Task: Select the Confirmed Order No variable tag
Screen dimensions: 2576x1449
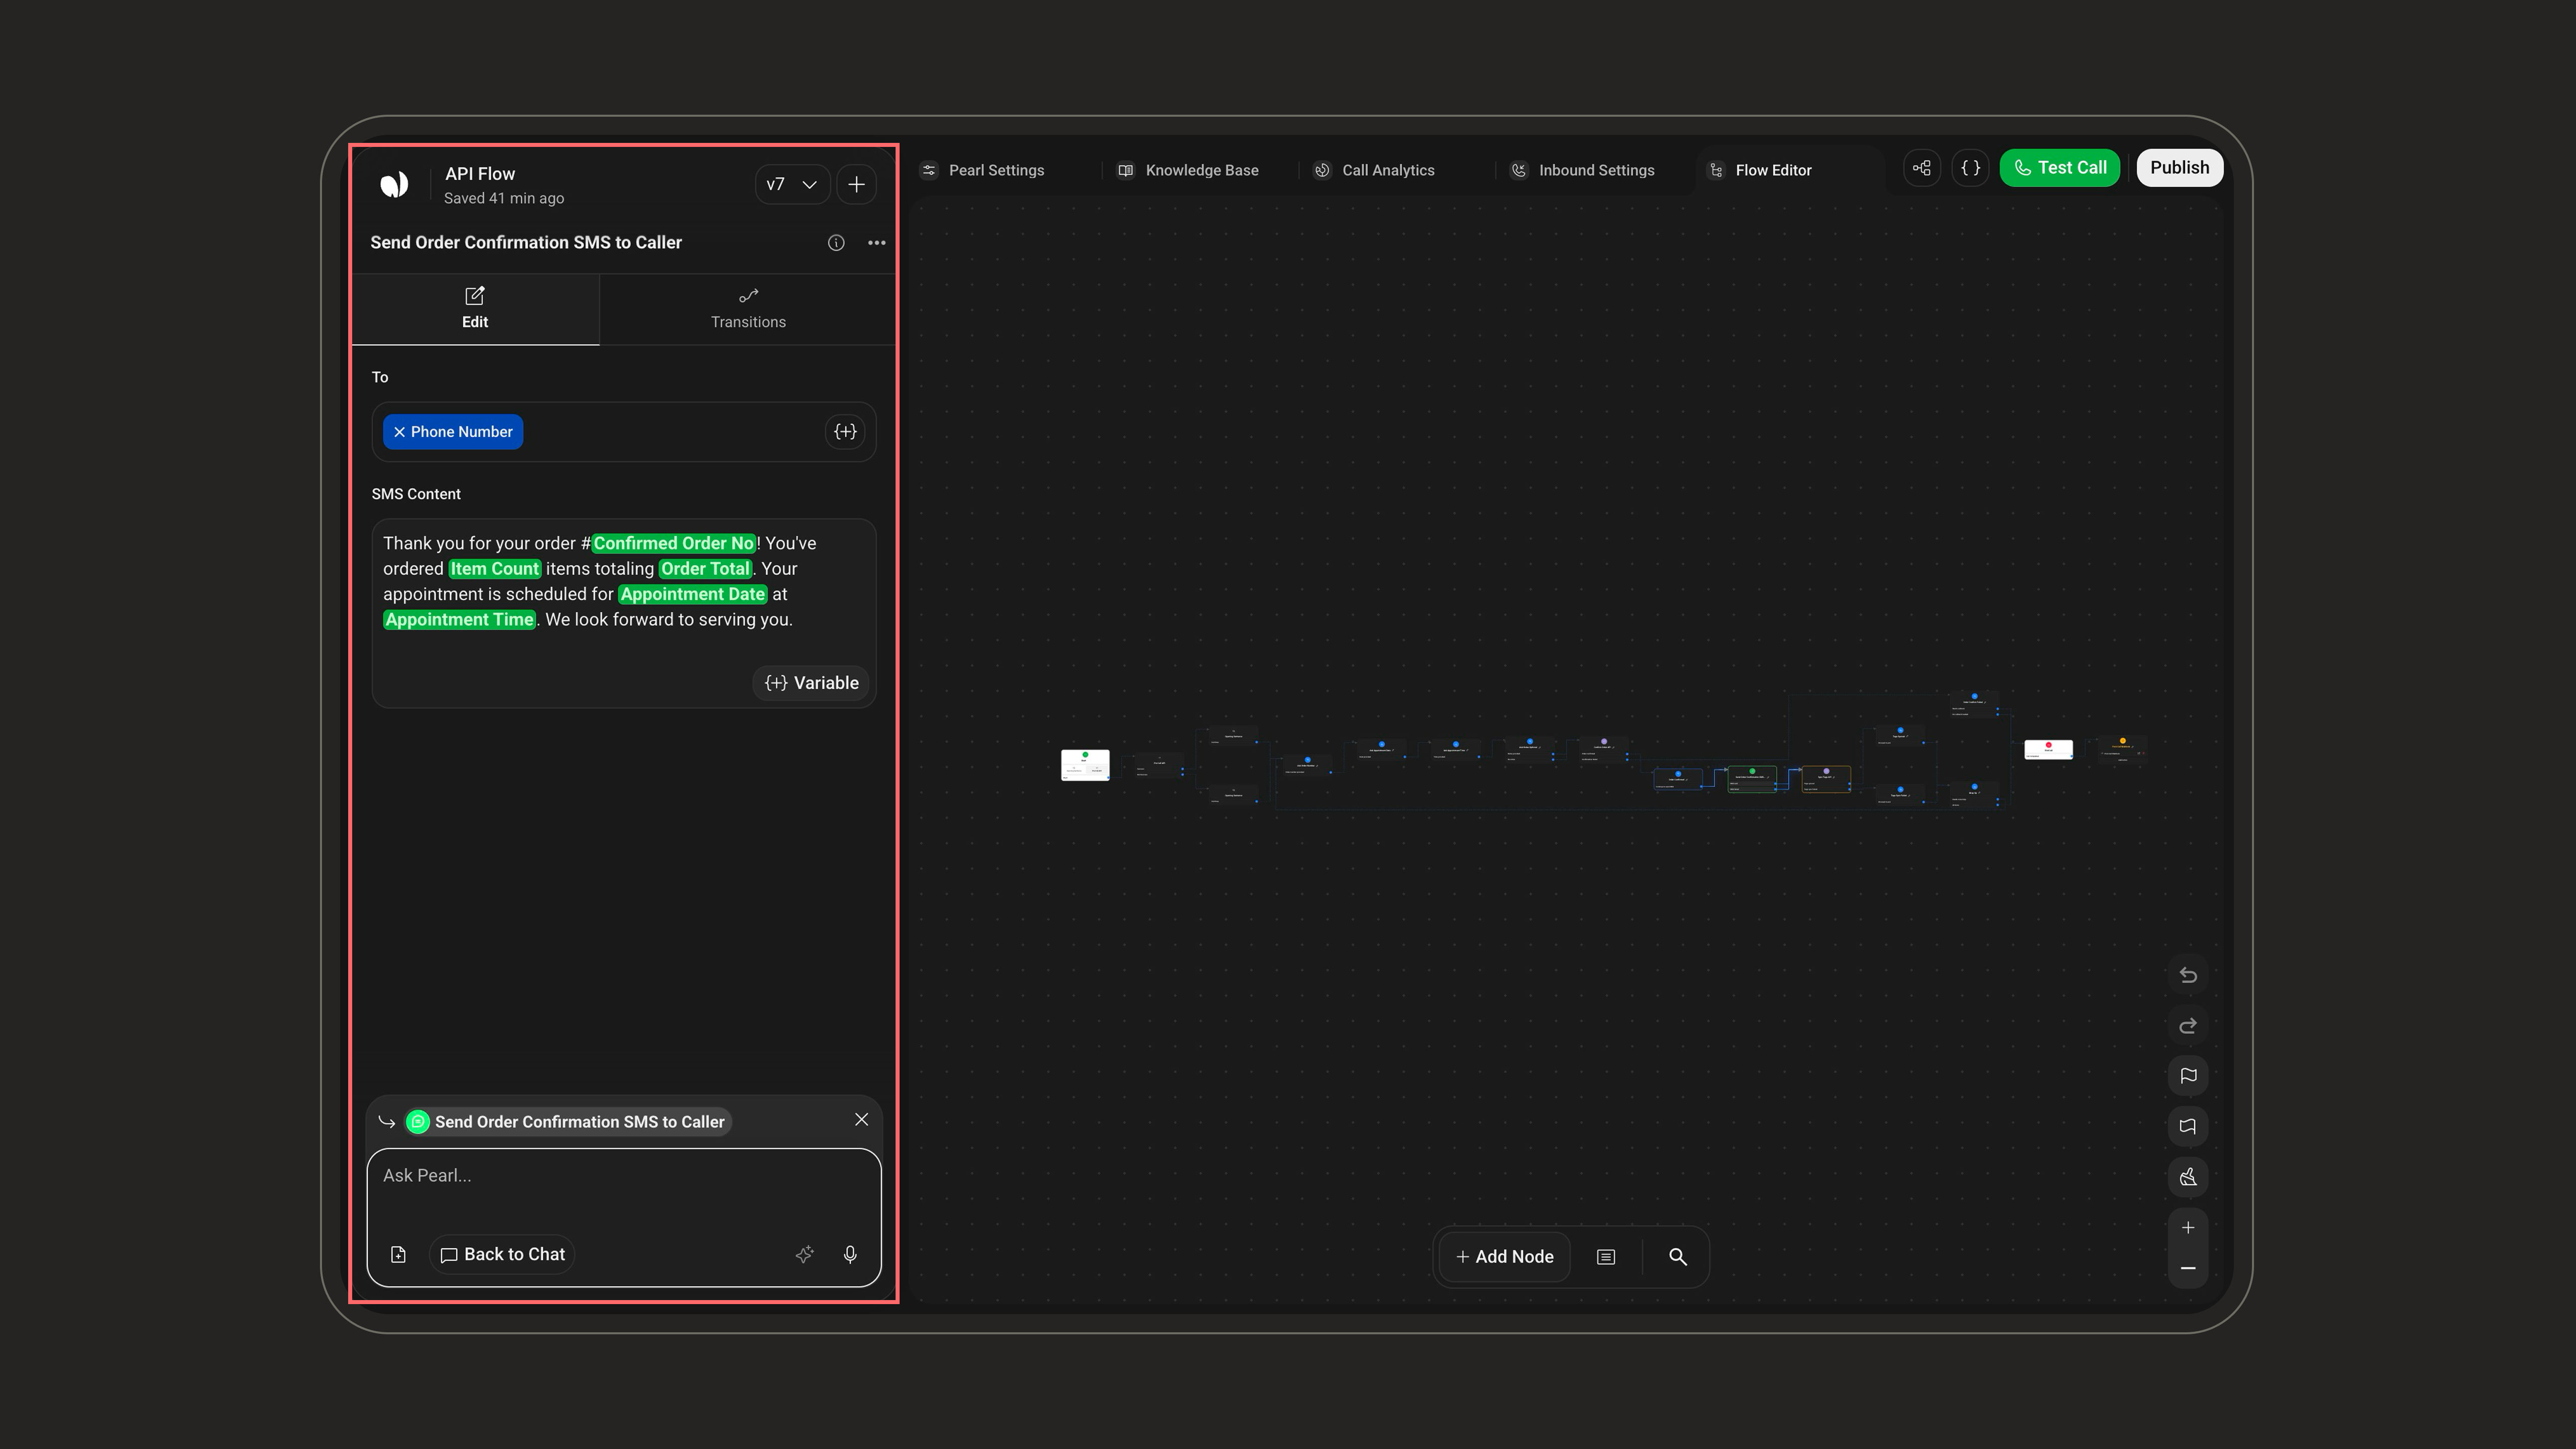Action: [x=674, y=543]
